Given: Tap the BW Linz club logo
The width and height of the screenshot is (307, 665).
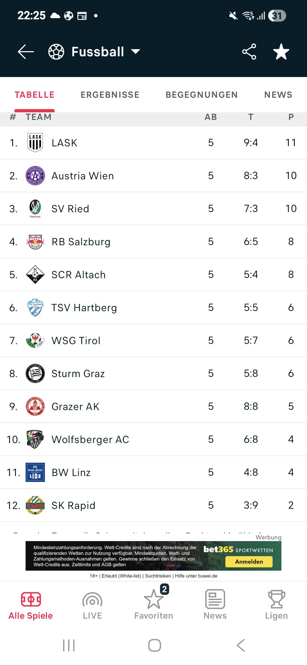Looking at the screenshot, I should 35,472.
